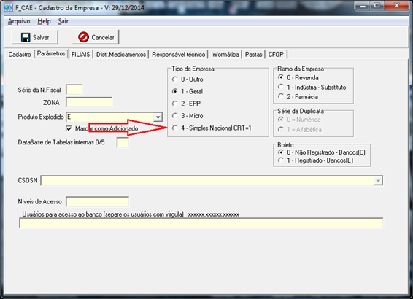
Task: Click the red Cancelar prohibition icon
Action: 83,37
